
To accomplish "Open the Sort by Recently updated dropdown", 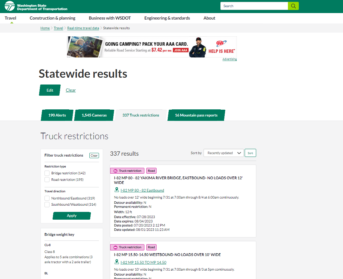I will (x=223, y=153).
